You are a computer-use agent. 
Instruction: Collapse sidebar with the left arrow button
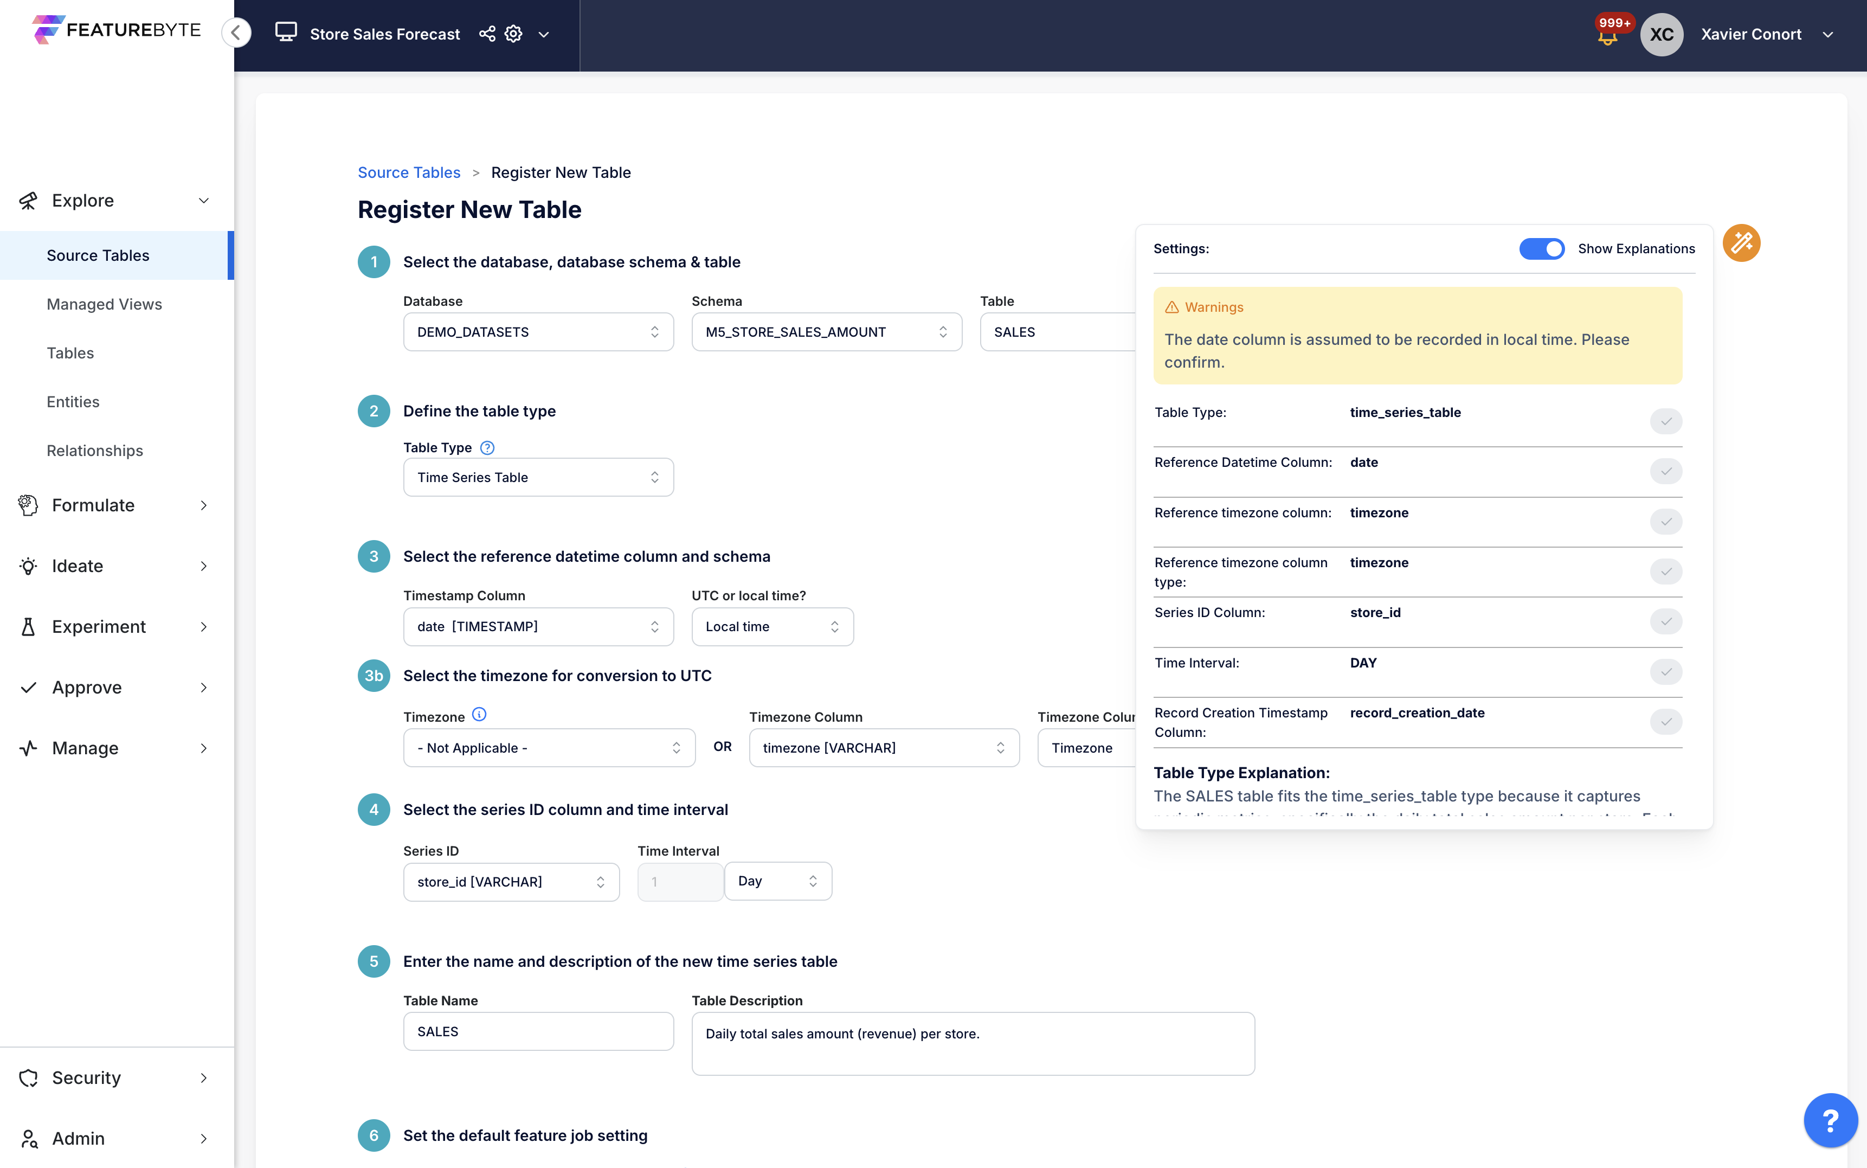coord(236,33)
